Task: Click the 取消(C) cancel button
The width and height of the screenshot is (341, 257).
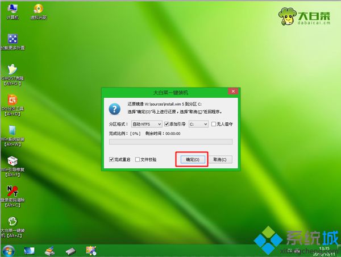Action: 219,160
